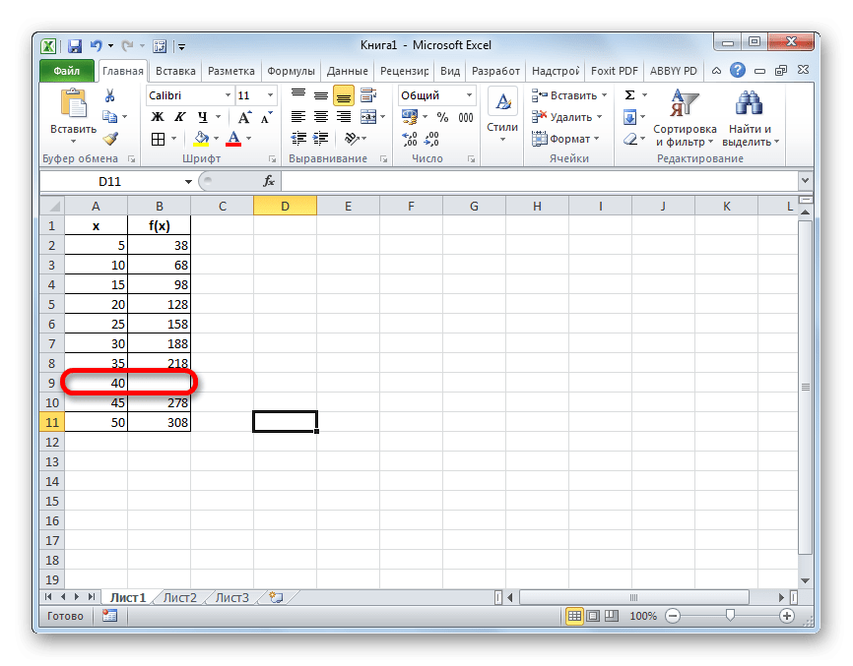Open the Font dialog launcher (Шрифт)
Screen dimensions: 853x666
[272, 159]
